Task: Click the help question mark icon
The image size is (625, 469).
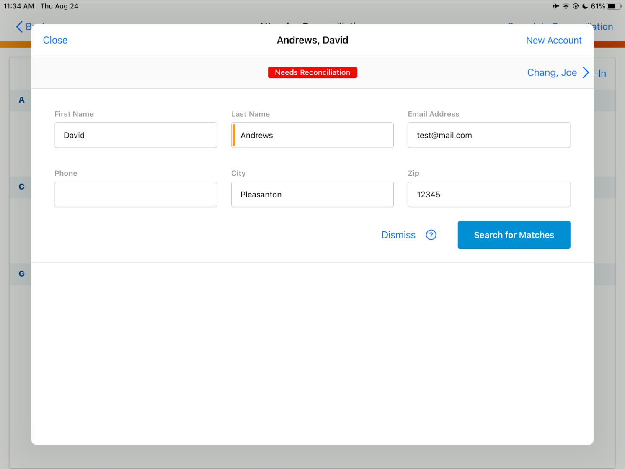Action: click(x=431, y=235)
